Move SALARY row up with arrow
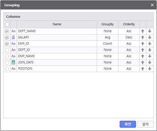The width and height of the screenshot is (157, 131). pos(143,37)
